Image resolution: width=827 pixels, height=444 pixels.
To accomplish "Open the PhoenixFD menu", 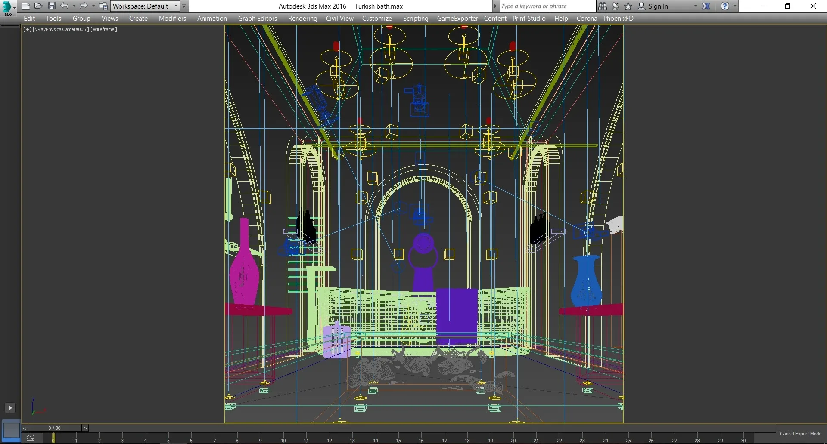I will (x=618, y=18).
